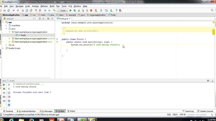216x121 pixels.
Task: Click Stop square in Run panel
Action: [4, 89]
